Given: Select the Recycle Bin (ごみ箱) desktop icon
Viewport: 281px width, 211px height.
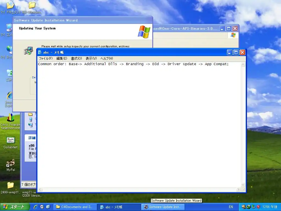Looking at the screenshot, I should 9,75.
